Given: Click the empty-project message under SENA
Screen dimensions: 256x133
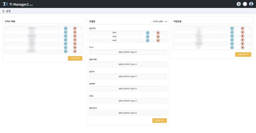Looking at the screenshot, I should [128, 101].
